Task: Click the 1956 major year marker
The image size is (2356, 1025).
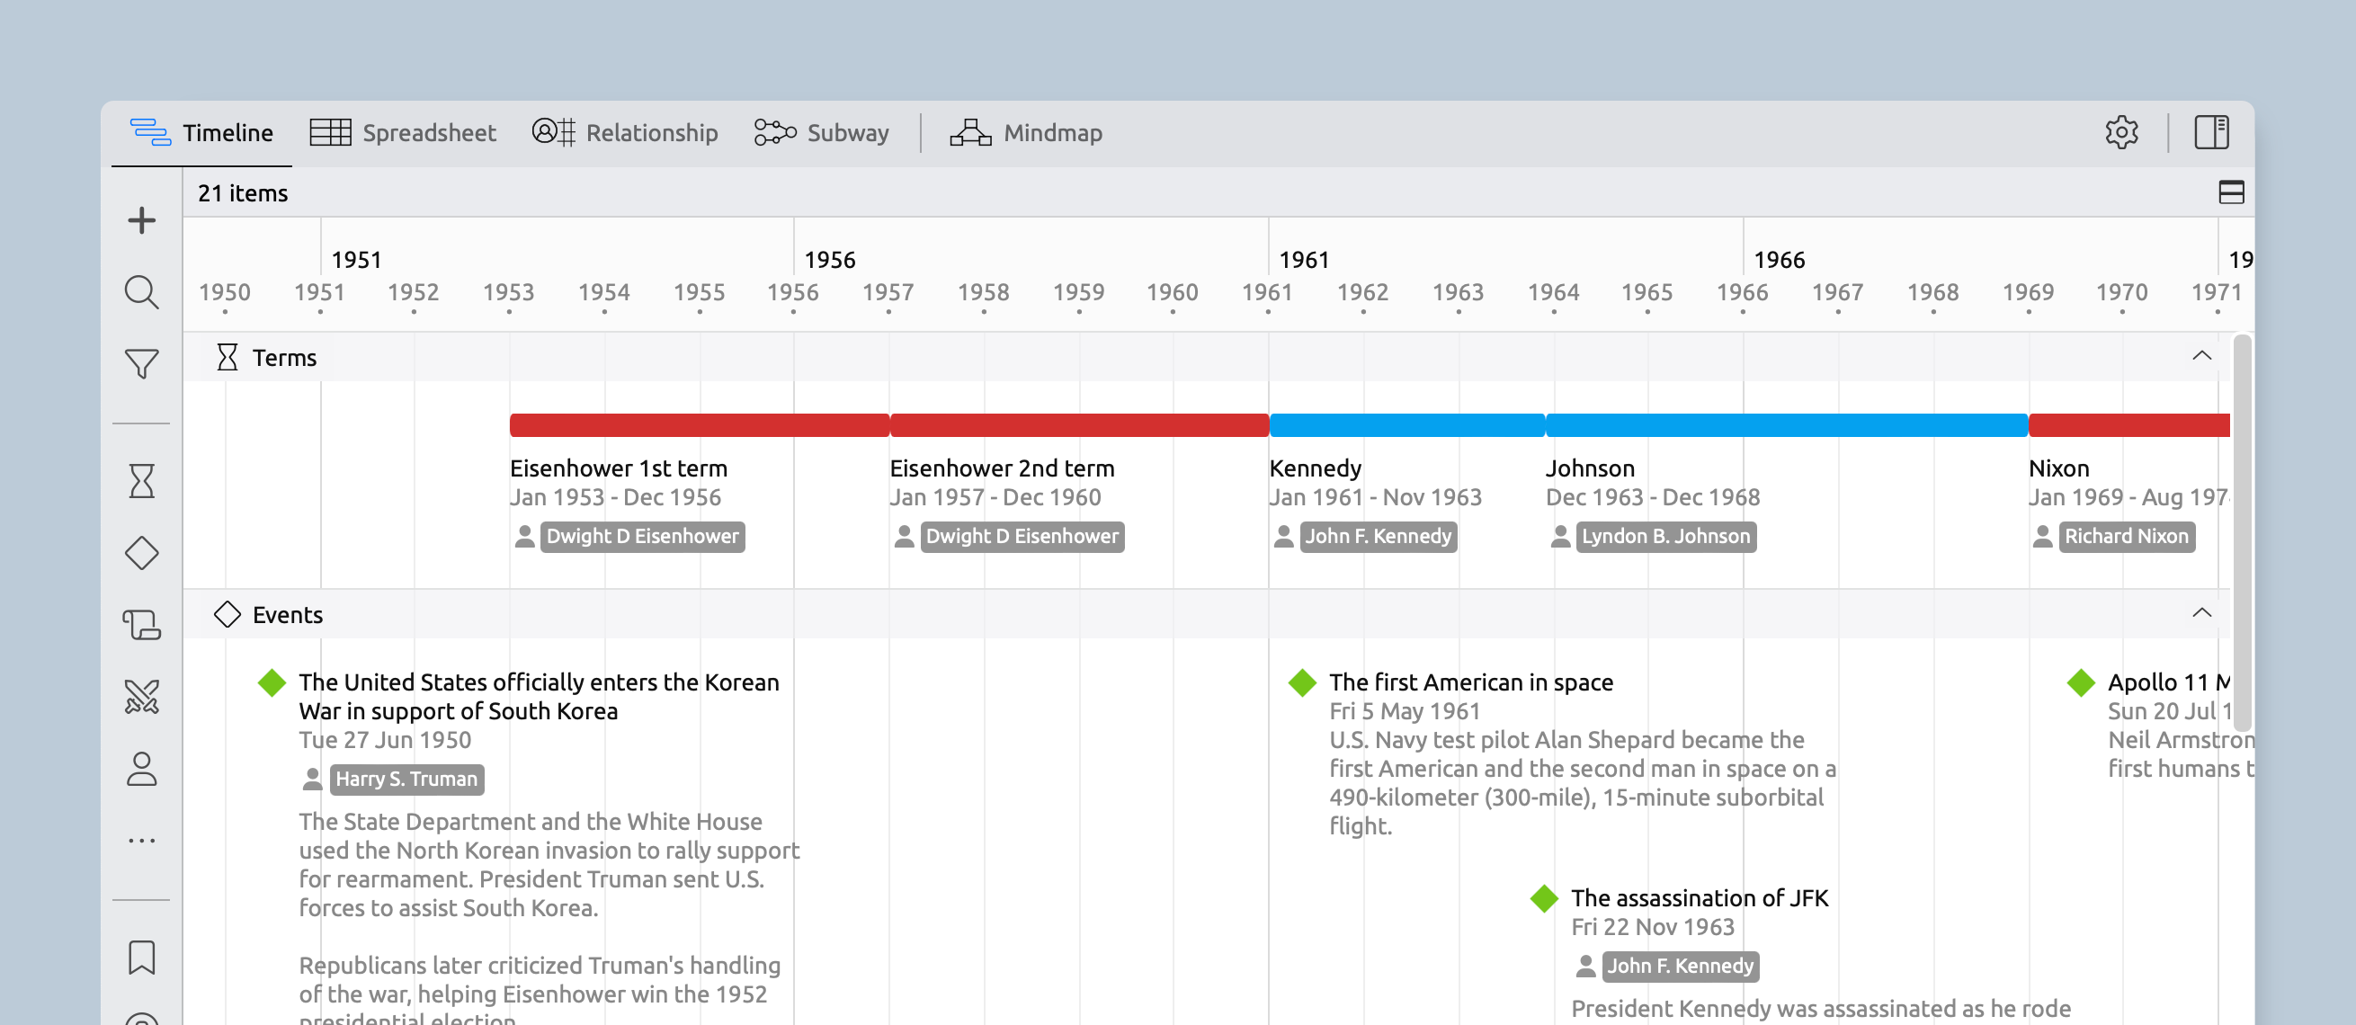Action: [829, 260]
